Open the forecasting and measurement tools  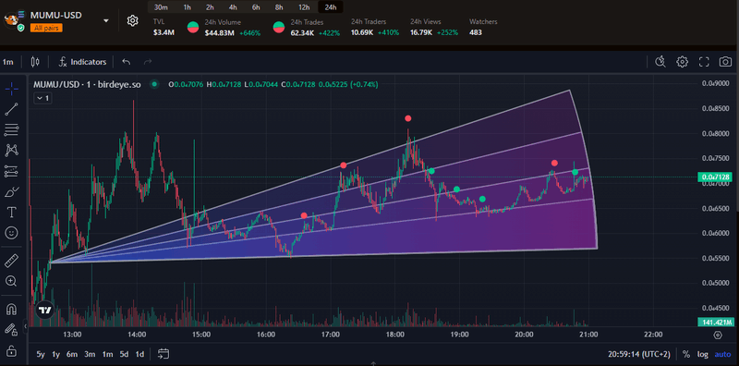point(11,171)
